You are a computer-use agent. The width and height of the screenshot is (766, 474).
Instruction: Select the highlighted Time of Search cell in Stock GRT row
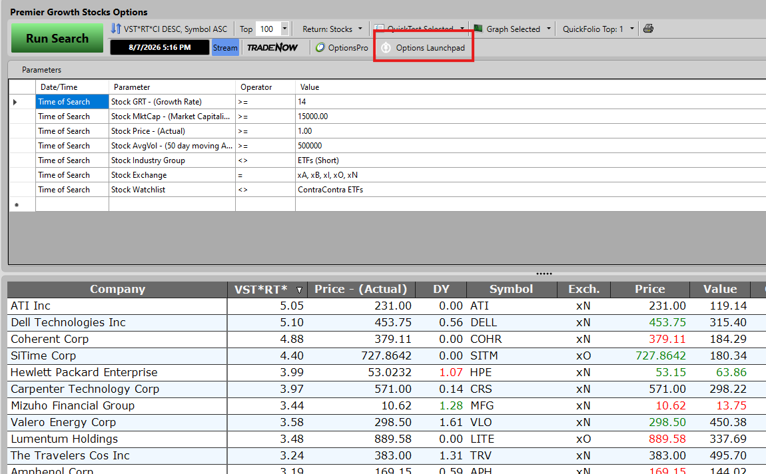(72, 102)
